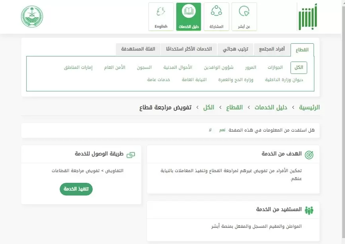Click the people icon beside المستفيد من الخدمة
This screenshot has height=244, width=345.
(309, 210)
